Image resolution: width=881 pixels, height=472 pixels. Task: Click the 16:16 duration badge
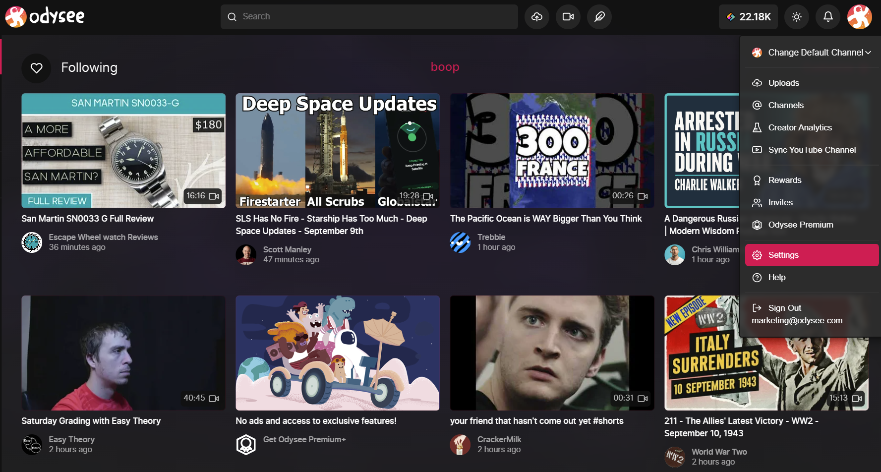point(203,196)
